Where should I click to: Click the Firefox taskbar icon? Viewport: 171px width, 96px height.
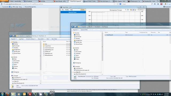(8, 94)
